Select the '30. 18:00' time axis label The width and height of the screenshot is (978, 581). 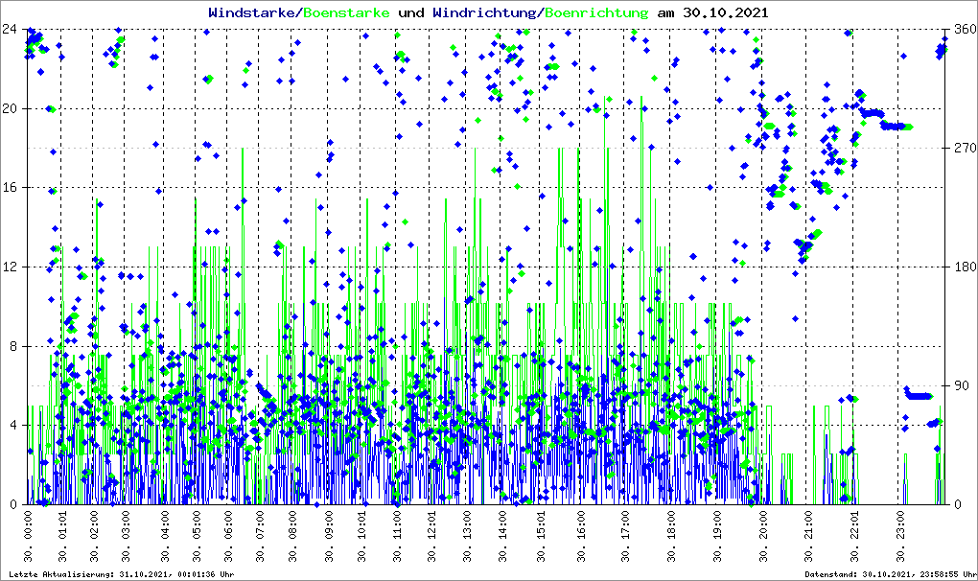(672, 538)
